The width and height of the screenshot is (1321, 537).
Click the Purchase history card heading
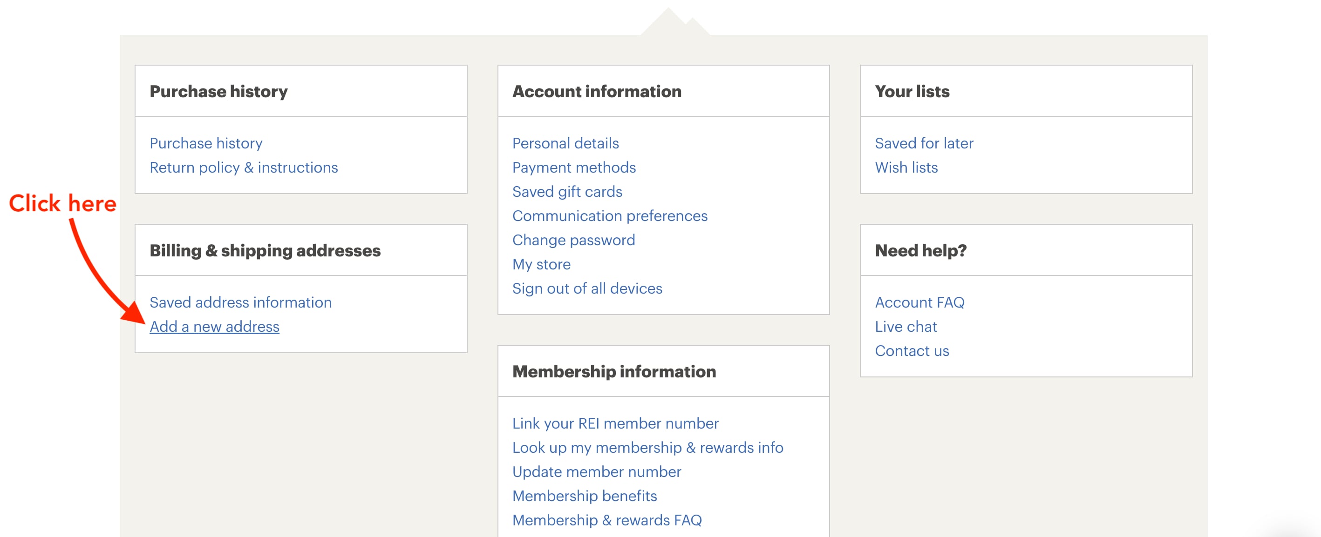coord(218,91)
